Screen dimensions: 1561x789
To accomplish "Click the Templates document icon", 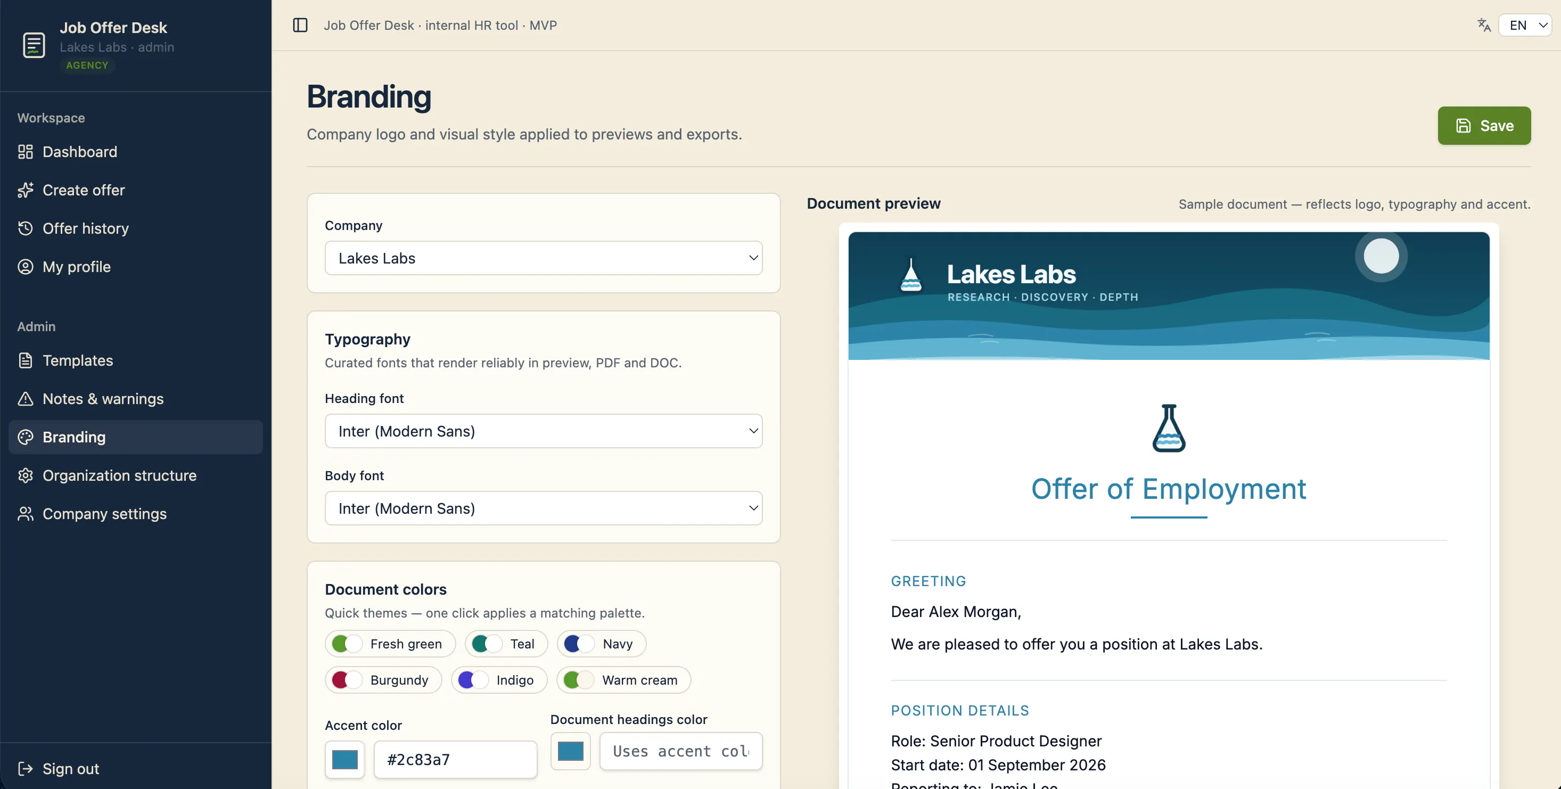I will coord(26,360).
